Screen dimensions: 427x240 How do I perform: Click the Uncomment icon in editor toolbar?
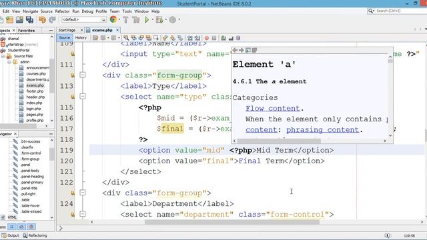click(231, 38)
